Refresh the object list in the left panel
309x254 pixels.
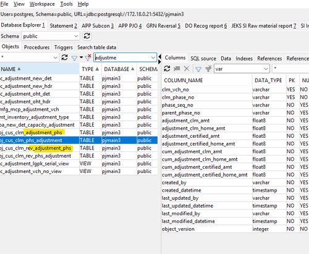(65, 57)
